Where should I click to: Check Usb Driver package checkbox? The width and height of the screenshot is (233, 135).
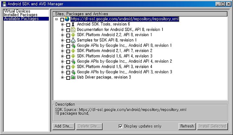click(68, 78)
